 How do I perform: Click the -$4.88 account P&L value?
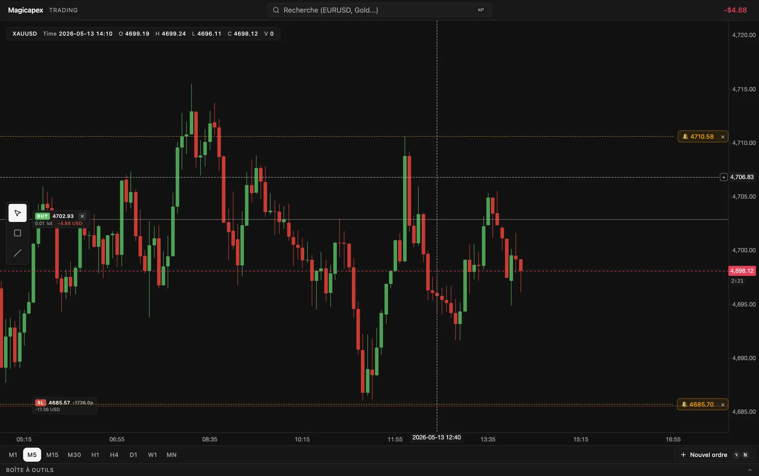pos(735,10)
